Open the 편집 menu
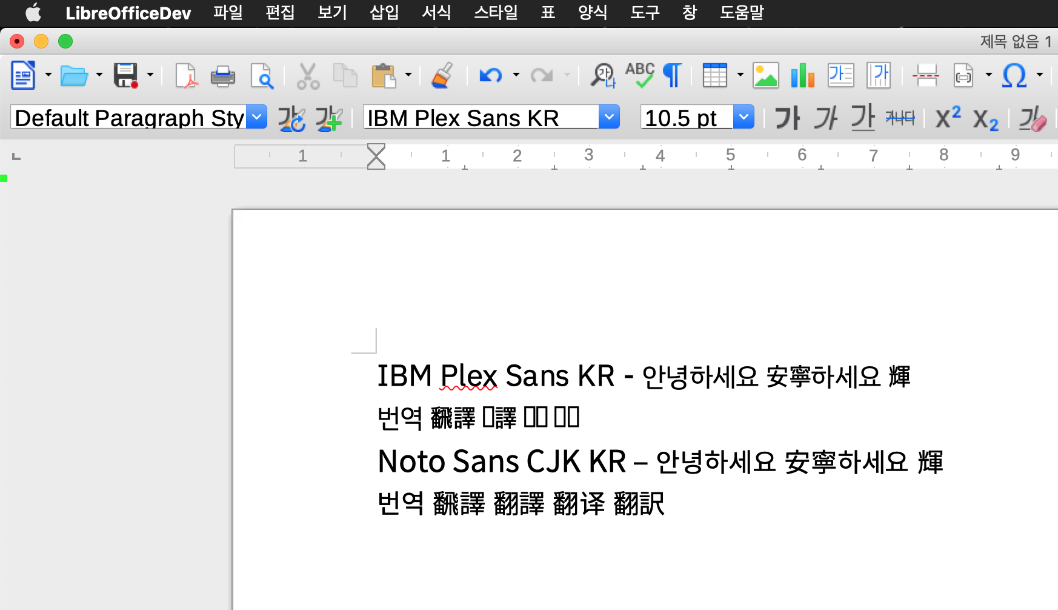Viewport: 1058px width, 610px height. [x=280, y=12]
